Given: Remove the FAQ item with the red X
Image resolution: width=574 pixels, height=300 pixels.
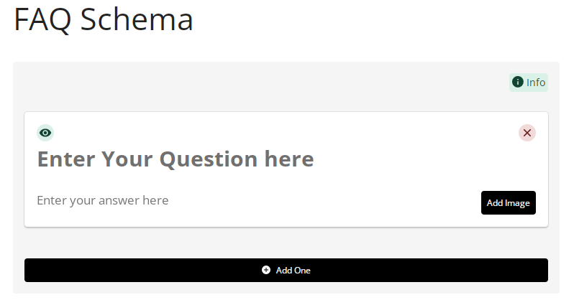Looking at the screenshot, I should [527, 133].
